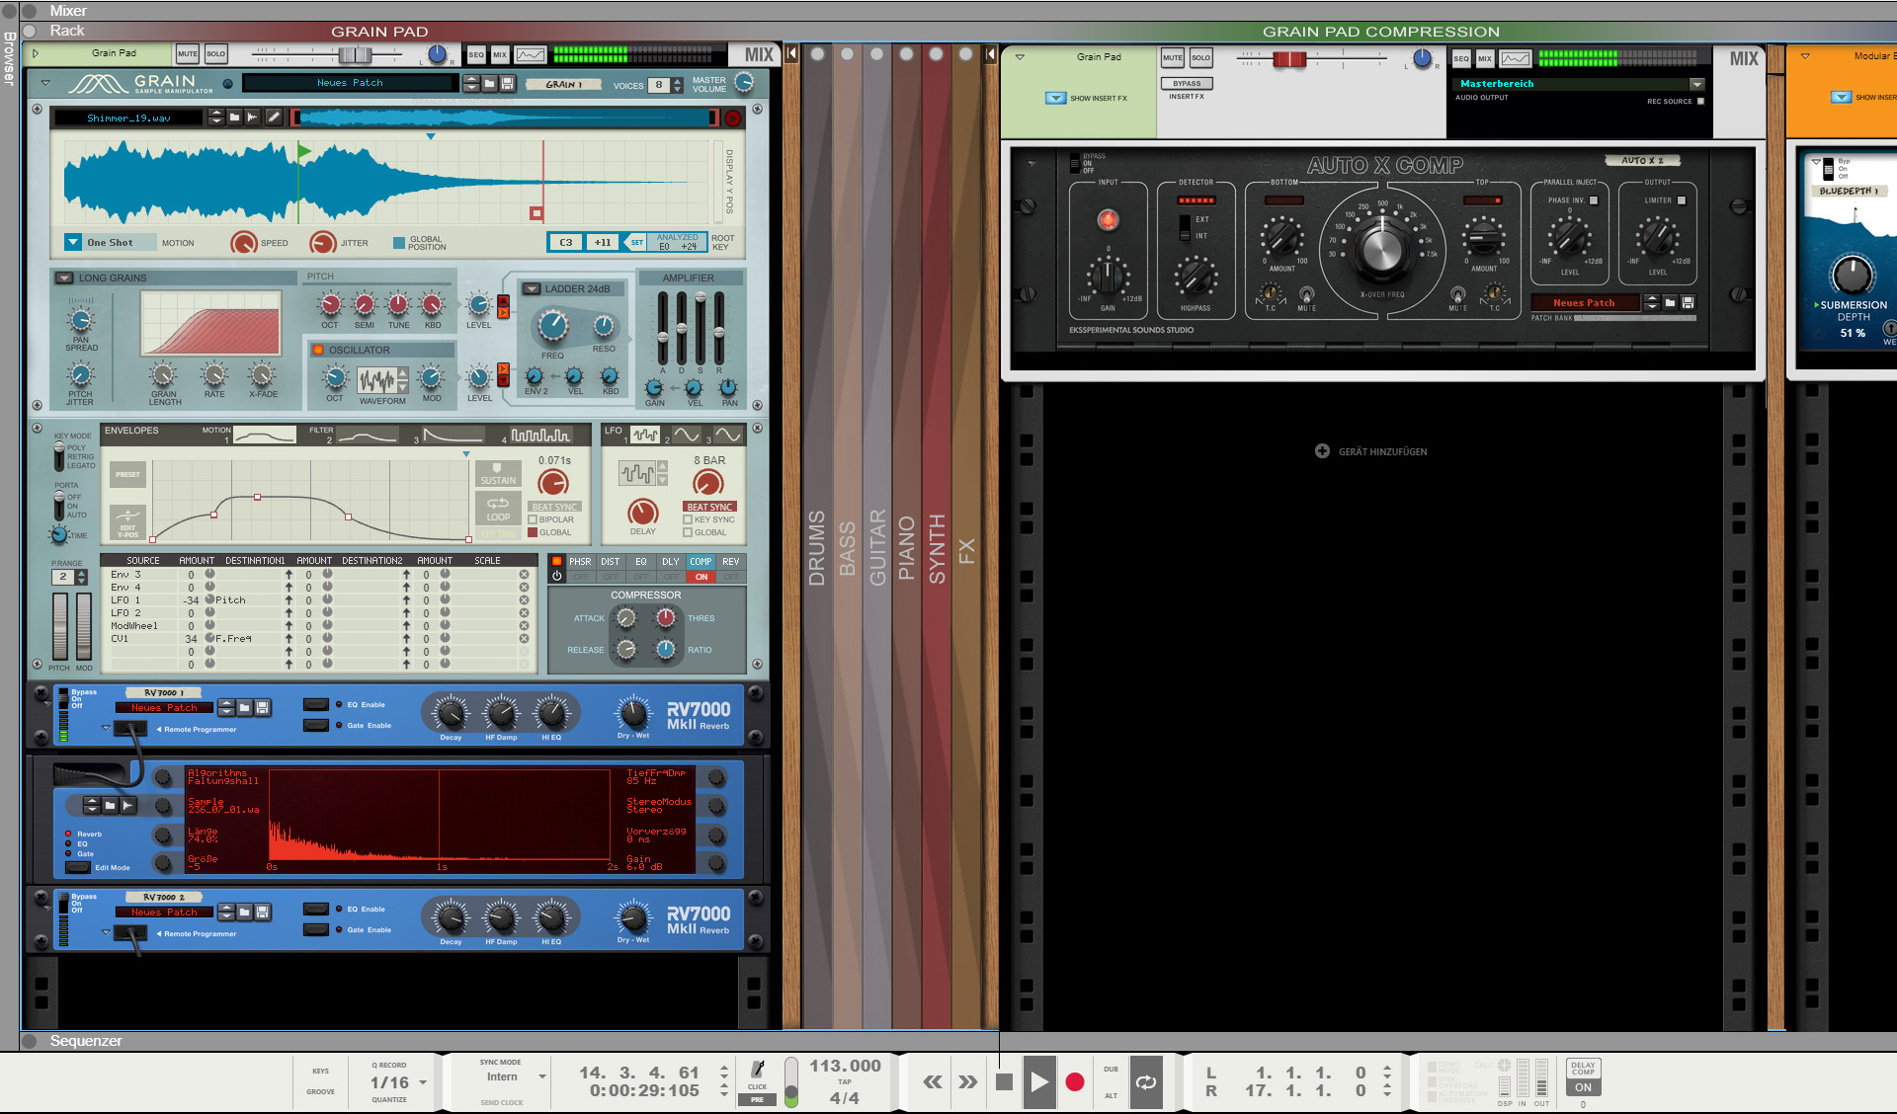
Task: Open Masterbereich audio output dropdown
Action: pos(1696,84)
